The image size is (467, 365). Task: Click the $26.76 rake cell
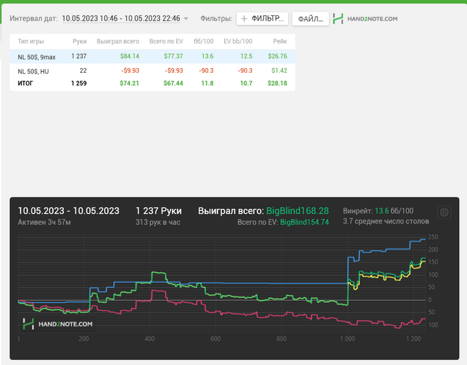278,56
